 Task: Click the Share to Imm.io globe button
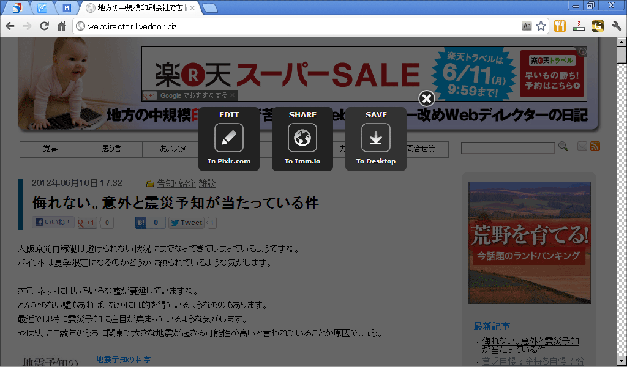pos(302,138)
